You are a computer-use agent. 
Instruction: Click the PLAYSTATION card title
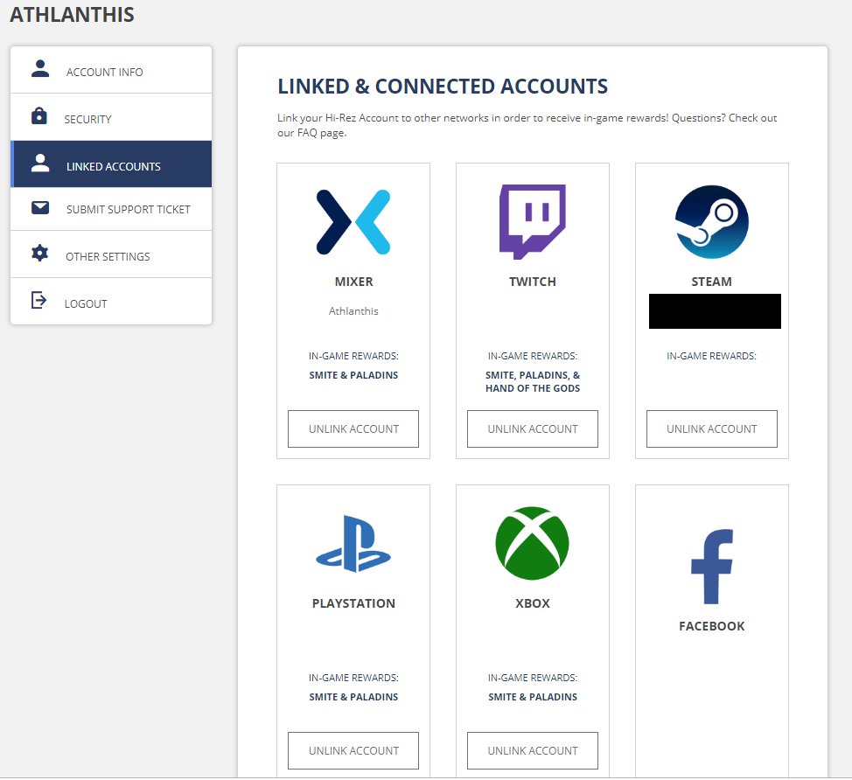pyautogui.click(x=353, y=602)
